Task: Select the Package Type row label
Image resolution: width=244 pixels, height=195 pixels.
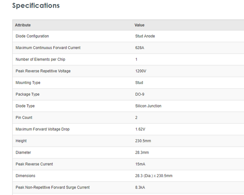Action: pos(28,94)
